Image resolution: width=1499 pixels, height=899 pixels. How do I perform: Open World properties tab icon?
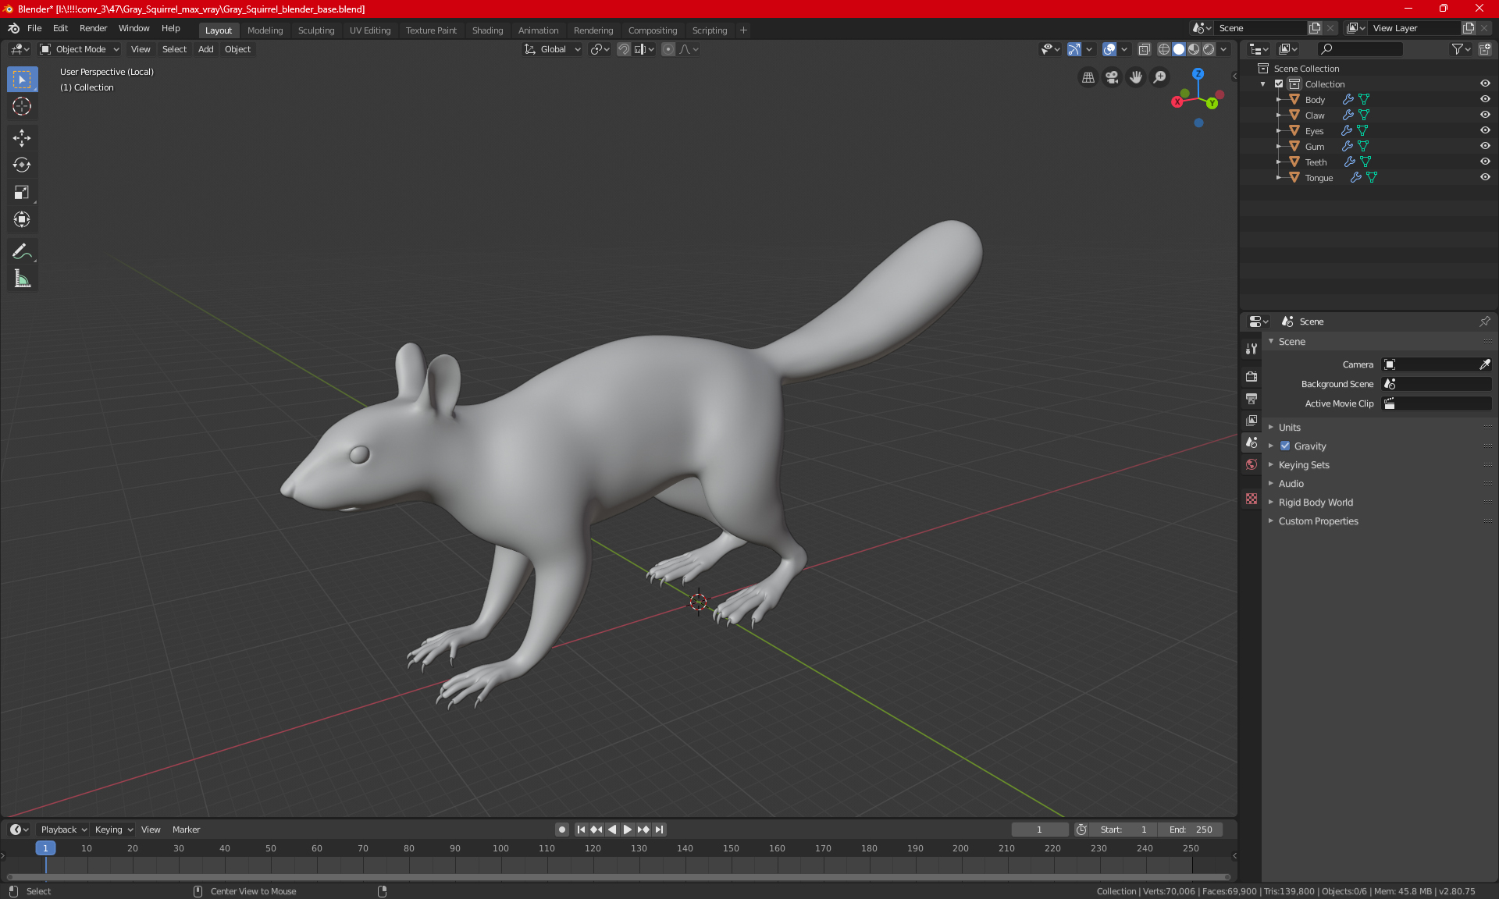click(x=1252, y=464)
